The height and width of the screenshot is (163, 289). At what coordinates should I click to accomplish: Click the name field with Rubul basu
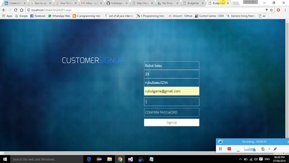172,66
